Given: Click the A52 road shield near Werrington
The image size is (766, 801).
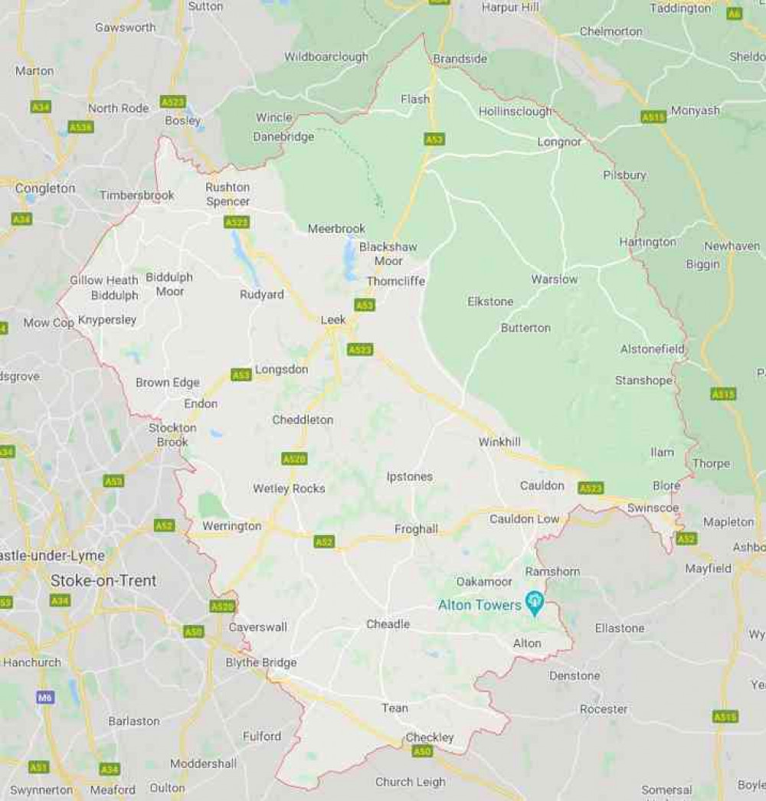Looking at the screenshot, I should pyautogui.click(x=164, y=525).
